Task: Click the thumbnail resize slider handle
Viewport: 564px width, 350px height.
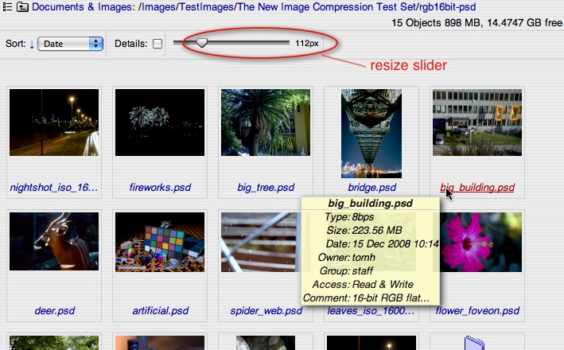Action: tap(202, 43)
